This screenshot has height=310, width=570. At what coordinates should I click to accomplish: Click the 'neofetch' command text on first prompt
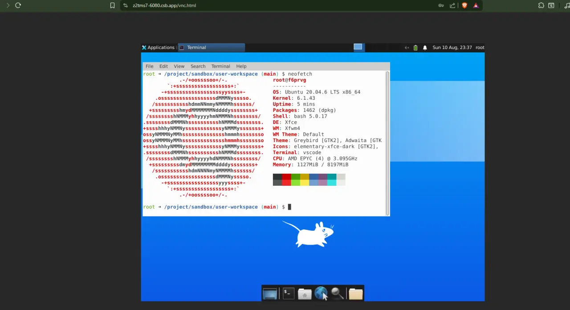[300, 74]
